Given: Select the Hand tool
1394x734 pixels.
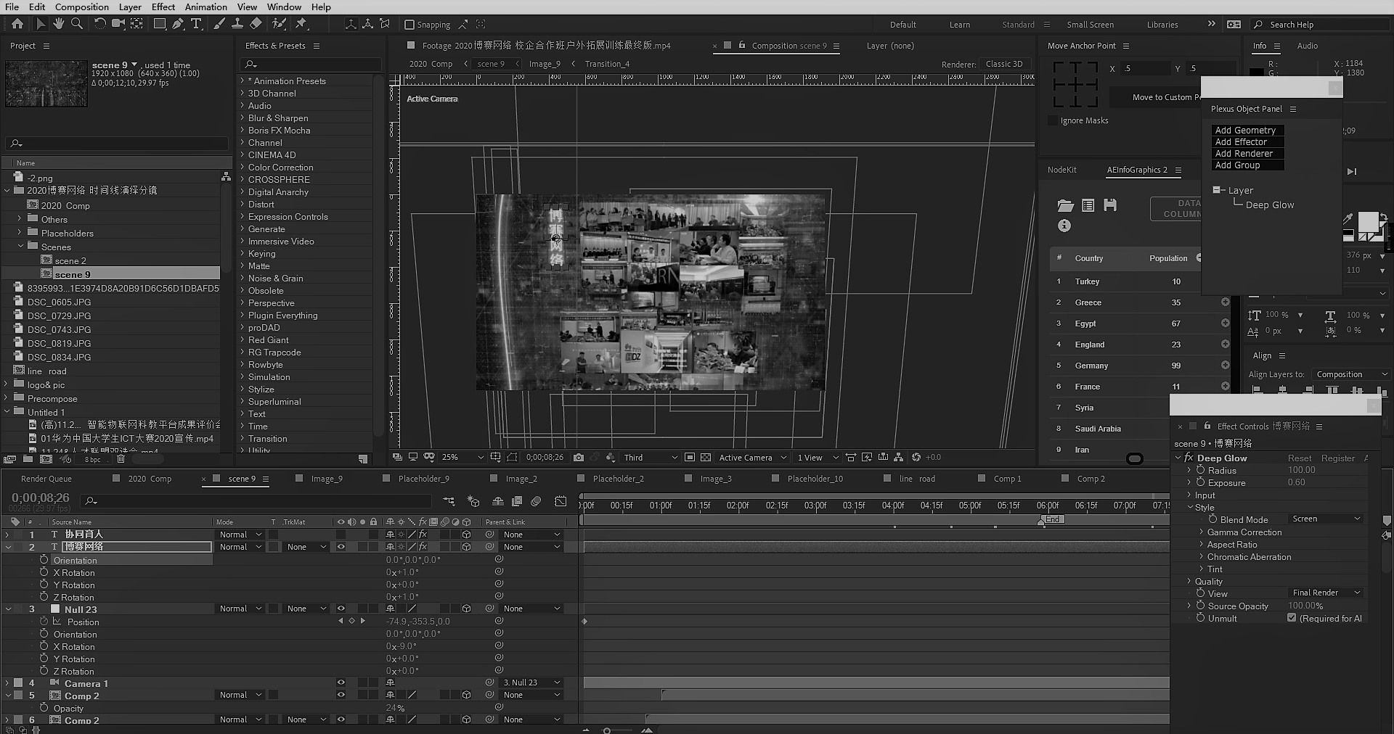Looking at the screenshot, I should point(59,24).
